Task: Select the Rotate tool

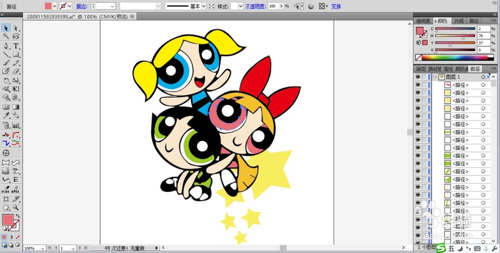Action: coord(5,80)
